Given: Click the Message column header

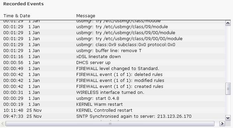Looking at the screenshot, I should (x=86, y=16).
